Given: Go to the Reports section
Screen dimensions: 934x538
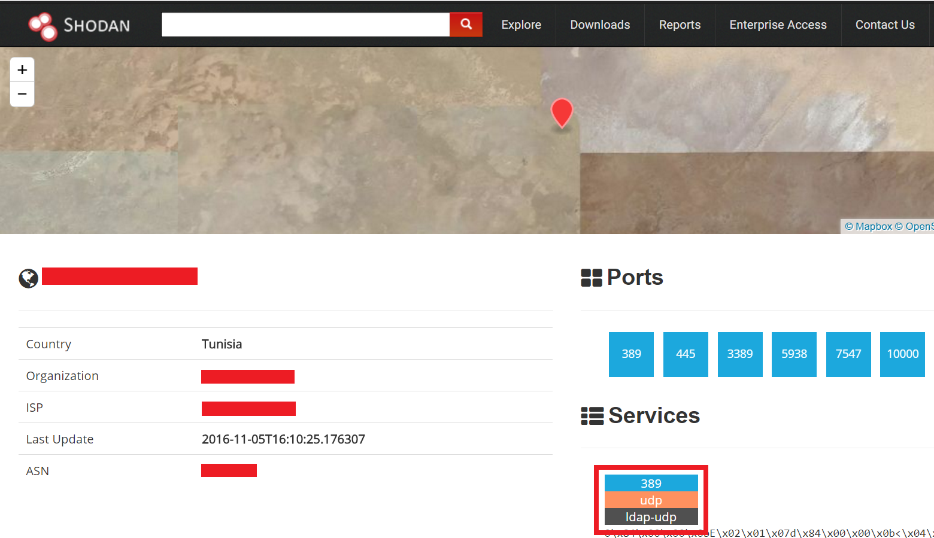Looking at the screenshot, I should coord(680,25).
